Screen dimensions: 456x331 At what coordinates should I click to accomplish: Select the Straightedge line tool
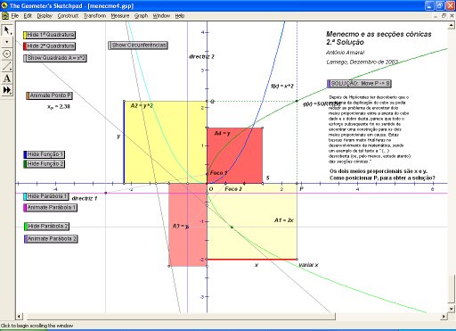7,66
